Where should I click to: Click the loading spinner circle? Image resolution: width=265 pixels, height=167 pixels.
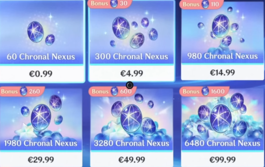coord(130,85)
